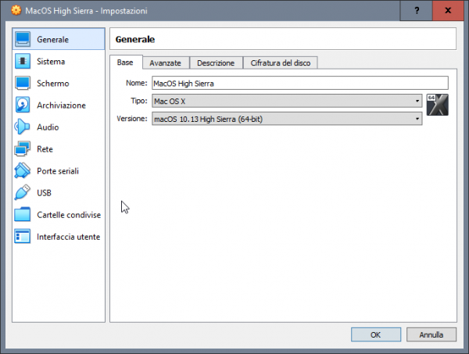Viewport: 469px width, 354px height.
Task: Click the Mac OS X 64-bit logo image
Action: coord(437,105)
